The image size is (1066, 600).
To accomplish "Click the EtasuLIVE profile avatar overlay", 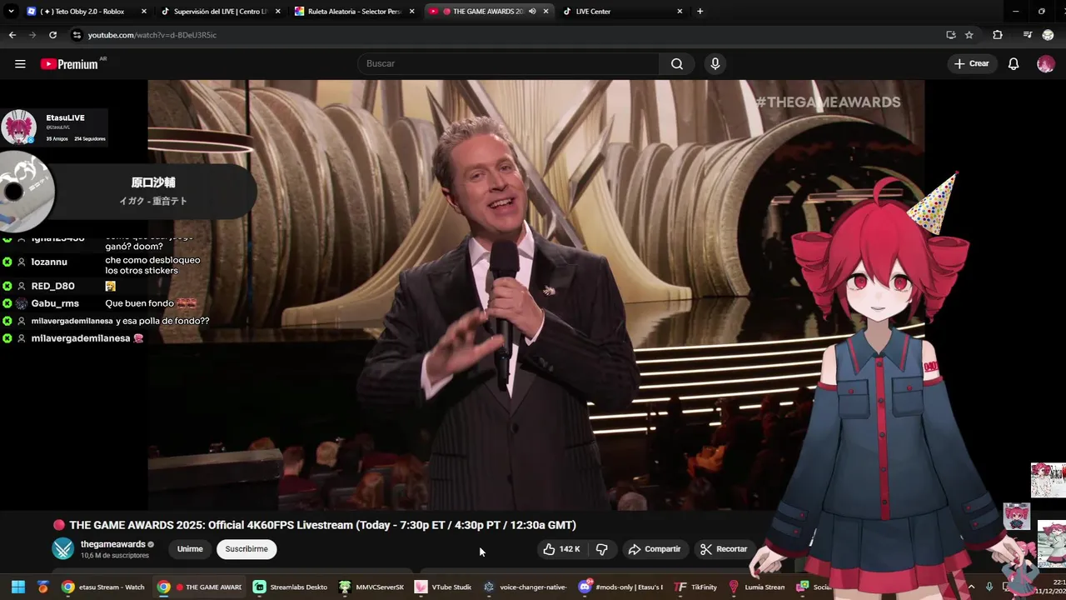I will coord(18,127).
